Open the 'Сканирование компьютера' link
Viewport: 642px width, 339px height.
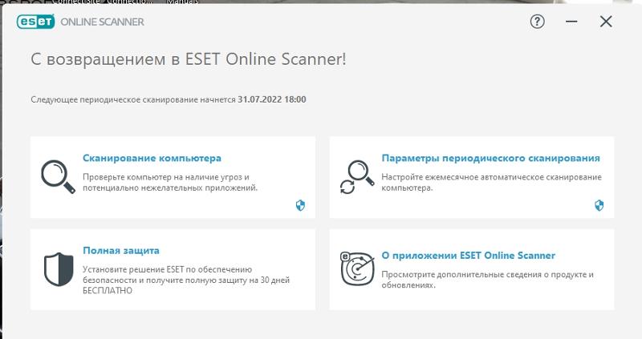click(152, 158)
